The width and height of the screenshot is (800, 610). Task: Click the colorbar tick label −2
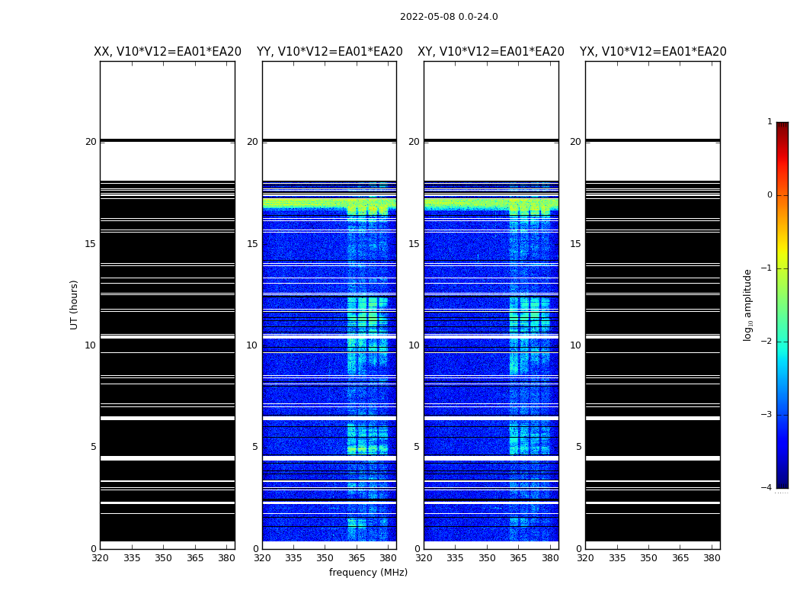[766, 341]
